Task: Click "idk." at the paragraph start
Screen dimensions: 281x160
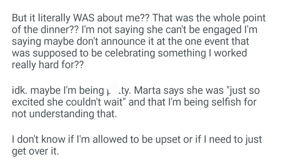Action: [19, 90]
